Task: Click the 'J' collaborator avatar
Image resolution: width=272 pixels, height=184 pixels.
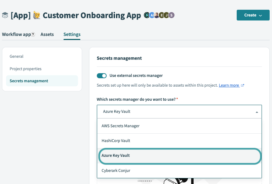Action: pyautogui.click(x=166, y=15)
